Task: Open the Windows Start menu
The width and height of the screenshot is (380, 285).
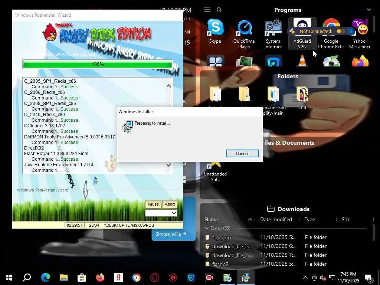Action: 9,277
